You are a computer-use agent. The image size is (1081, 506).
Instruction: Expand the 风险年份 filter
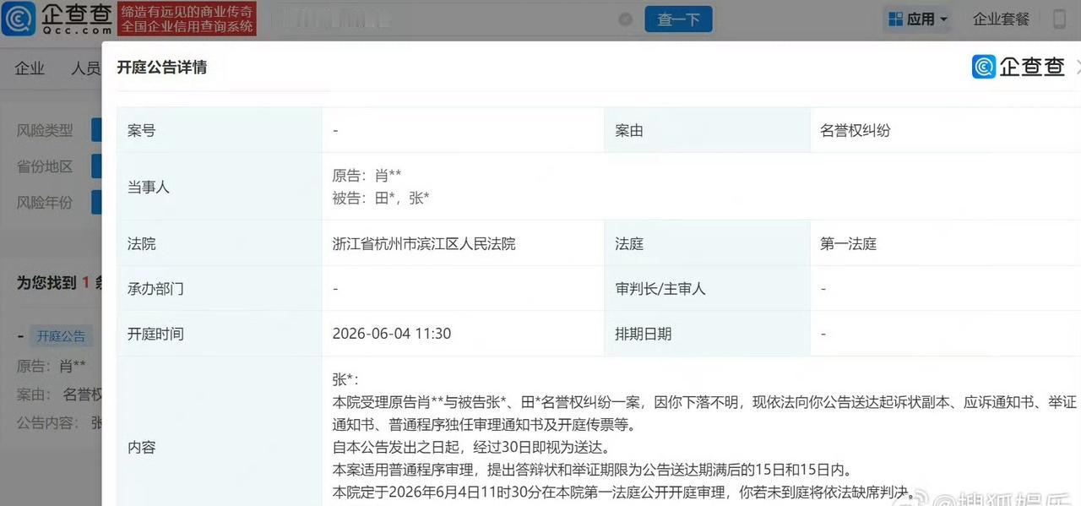(x=44, y=203)
